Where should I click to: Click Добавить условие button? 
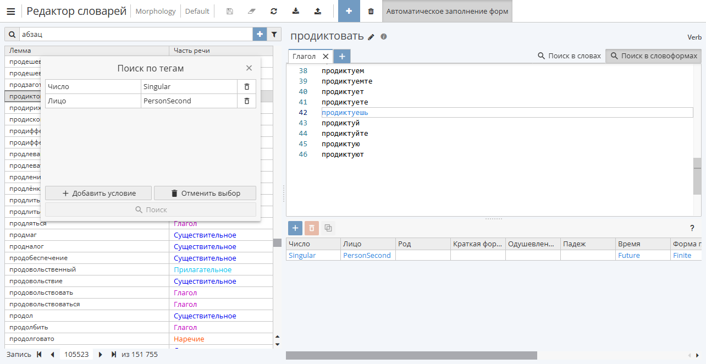tap(98, 193)
